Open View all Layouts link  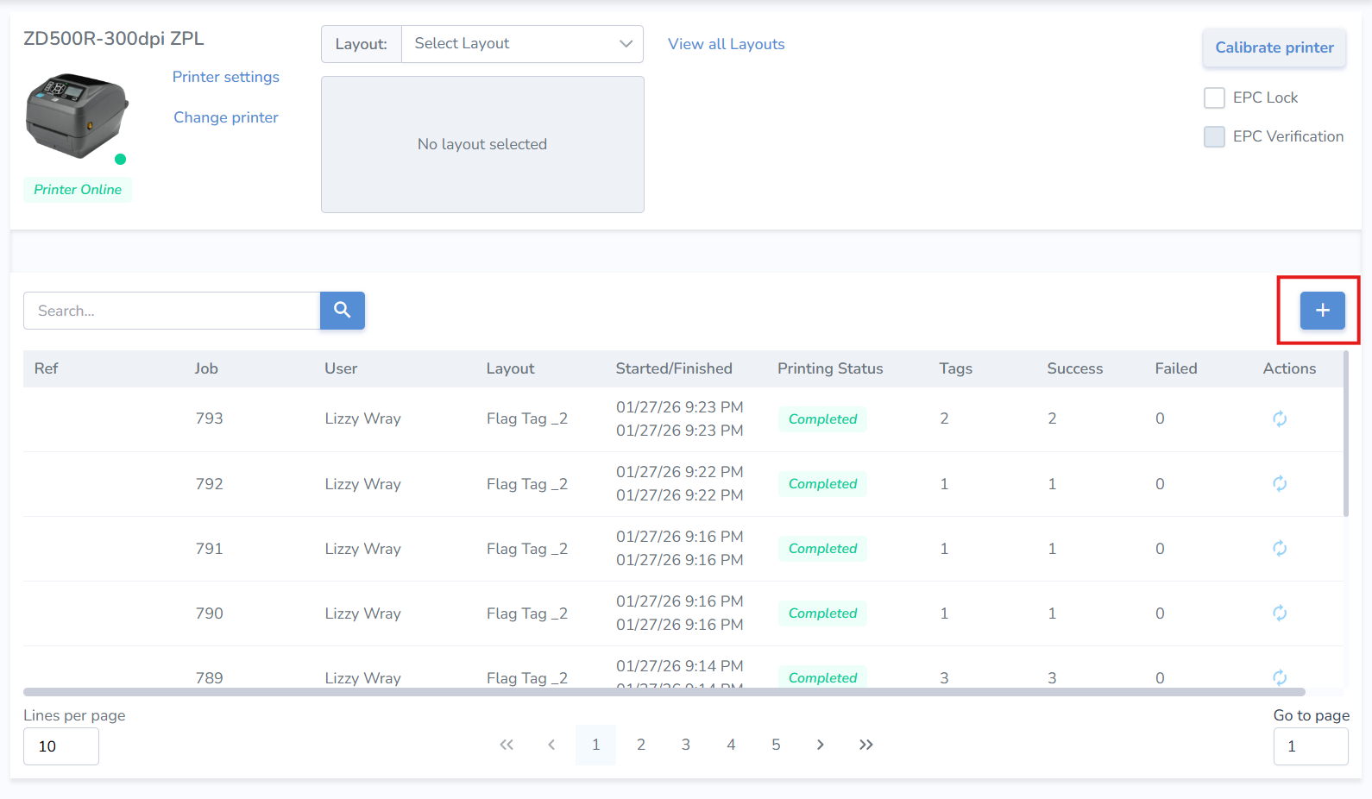pyautogui.click(x=726, y=44)
